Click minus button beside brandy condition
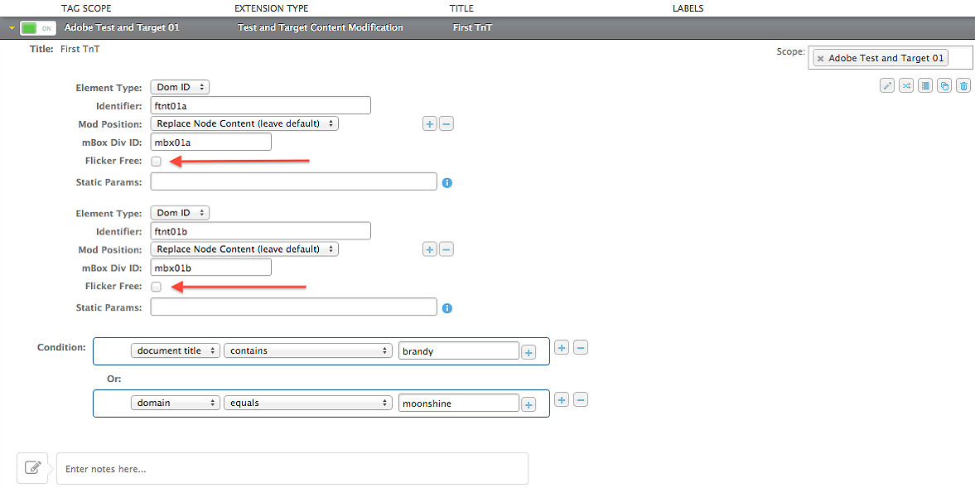 click(x=580, y=347)
